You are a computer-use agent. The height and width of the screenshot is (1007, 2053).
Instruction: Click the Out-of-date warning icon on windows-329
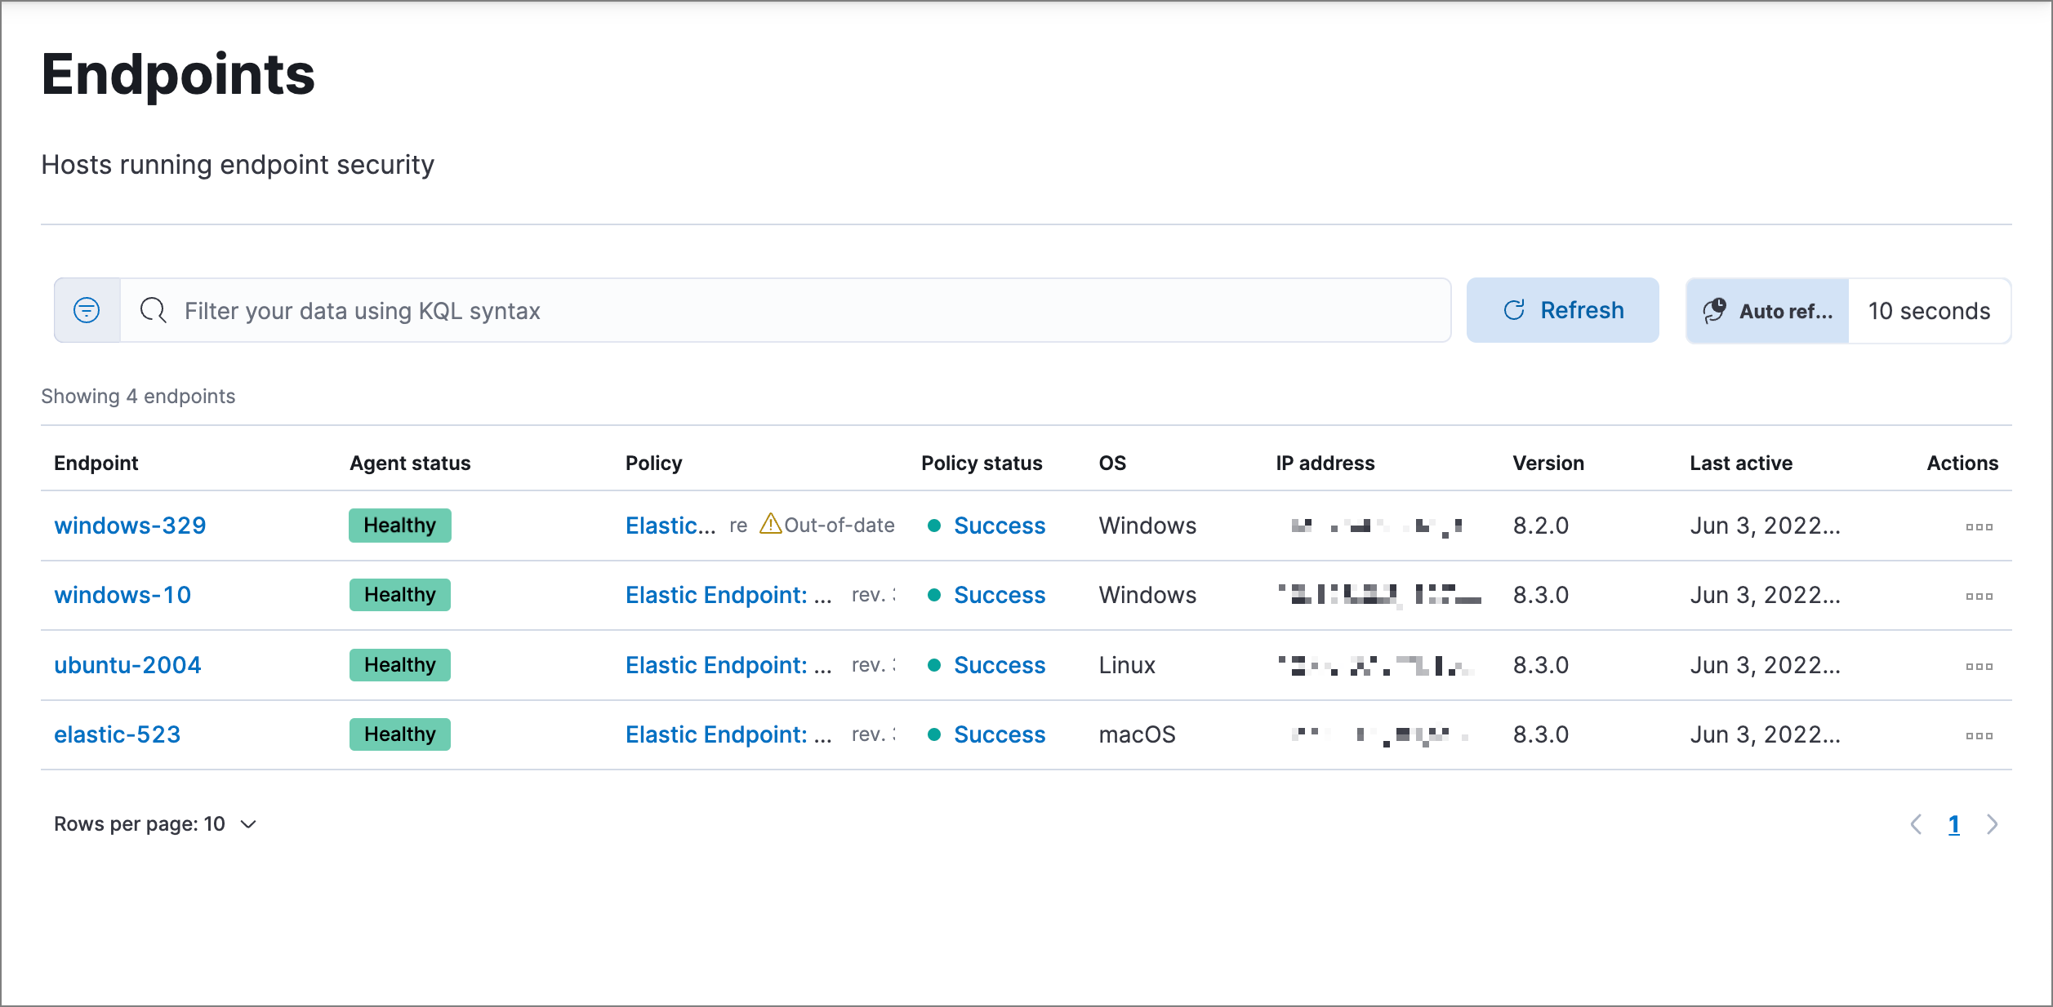pos(770,525)
